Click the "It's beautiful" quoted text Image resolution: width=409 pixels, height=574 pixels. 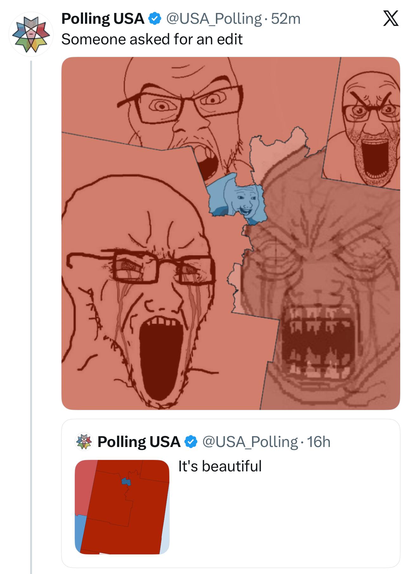[x=220, y=466]
